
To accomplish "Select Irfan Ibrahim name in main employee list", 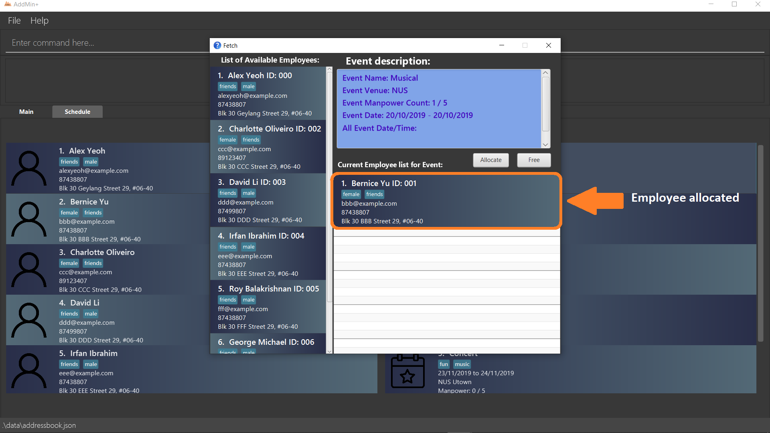I will tap(94, 354).
